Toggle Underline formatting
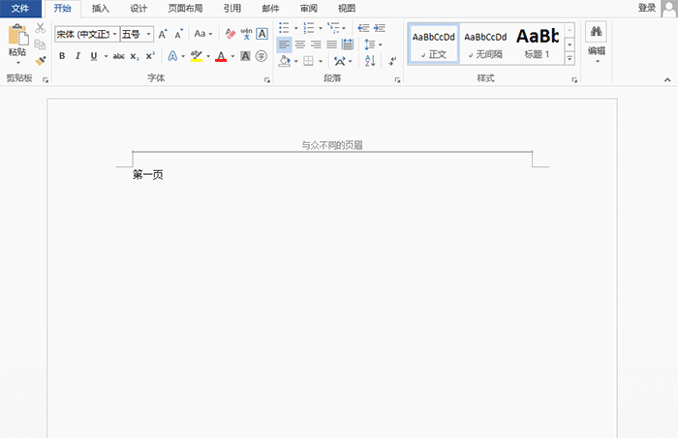The width and height of the screenshot is (678, 438). [94, 56]
